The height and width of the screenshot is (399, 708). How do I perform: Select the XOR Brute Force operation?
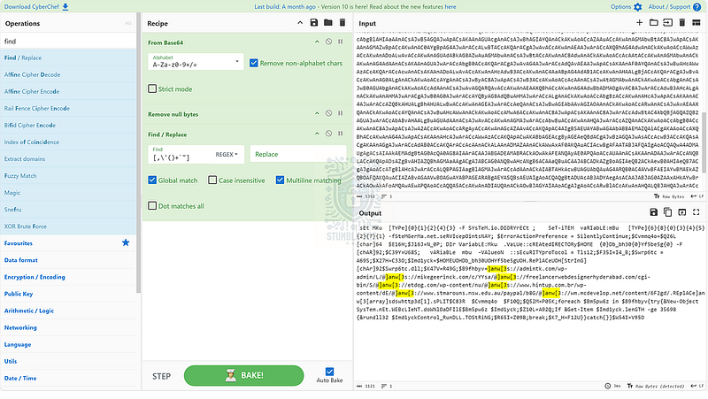click(68, 226)
